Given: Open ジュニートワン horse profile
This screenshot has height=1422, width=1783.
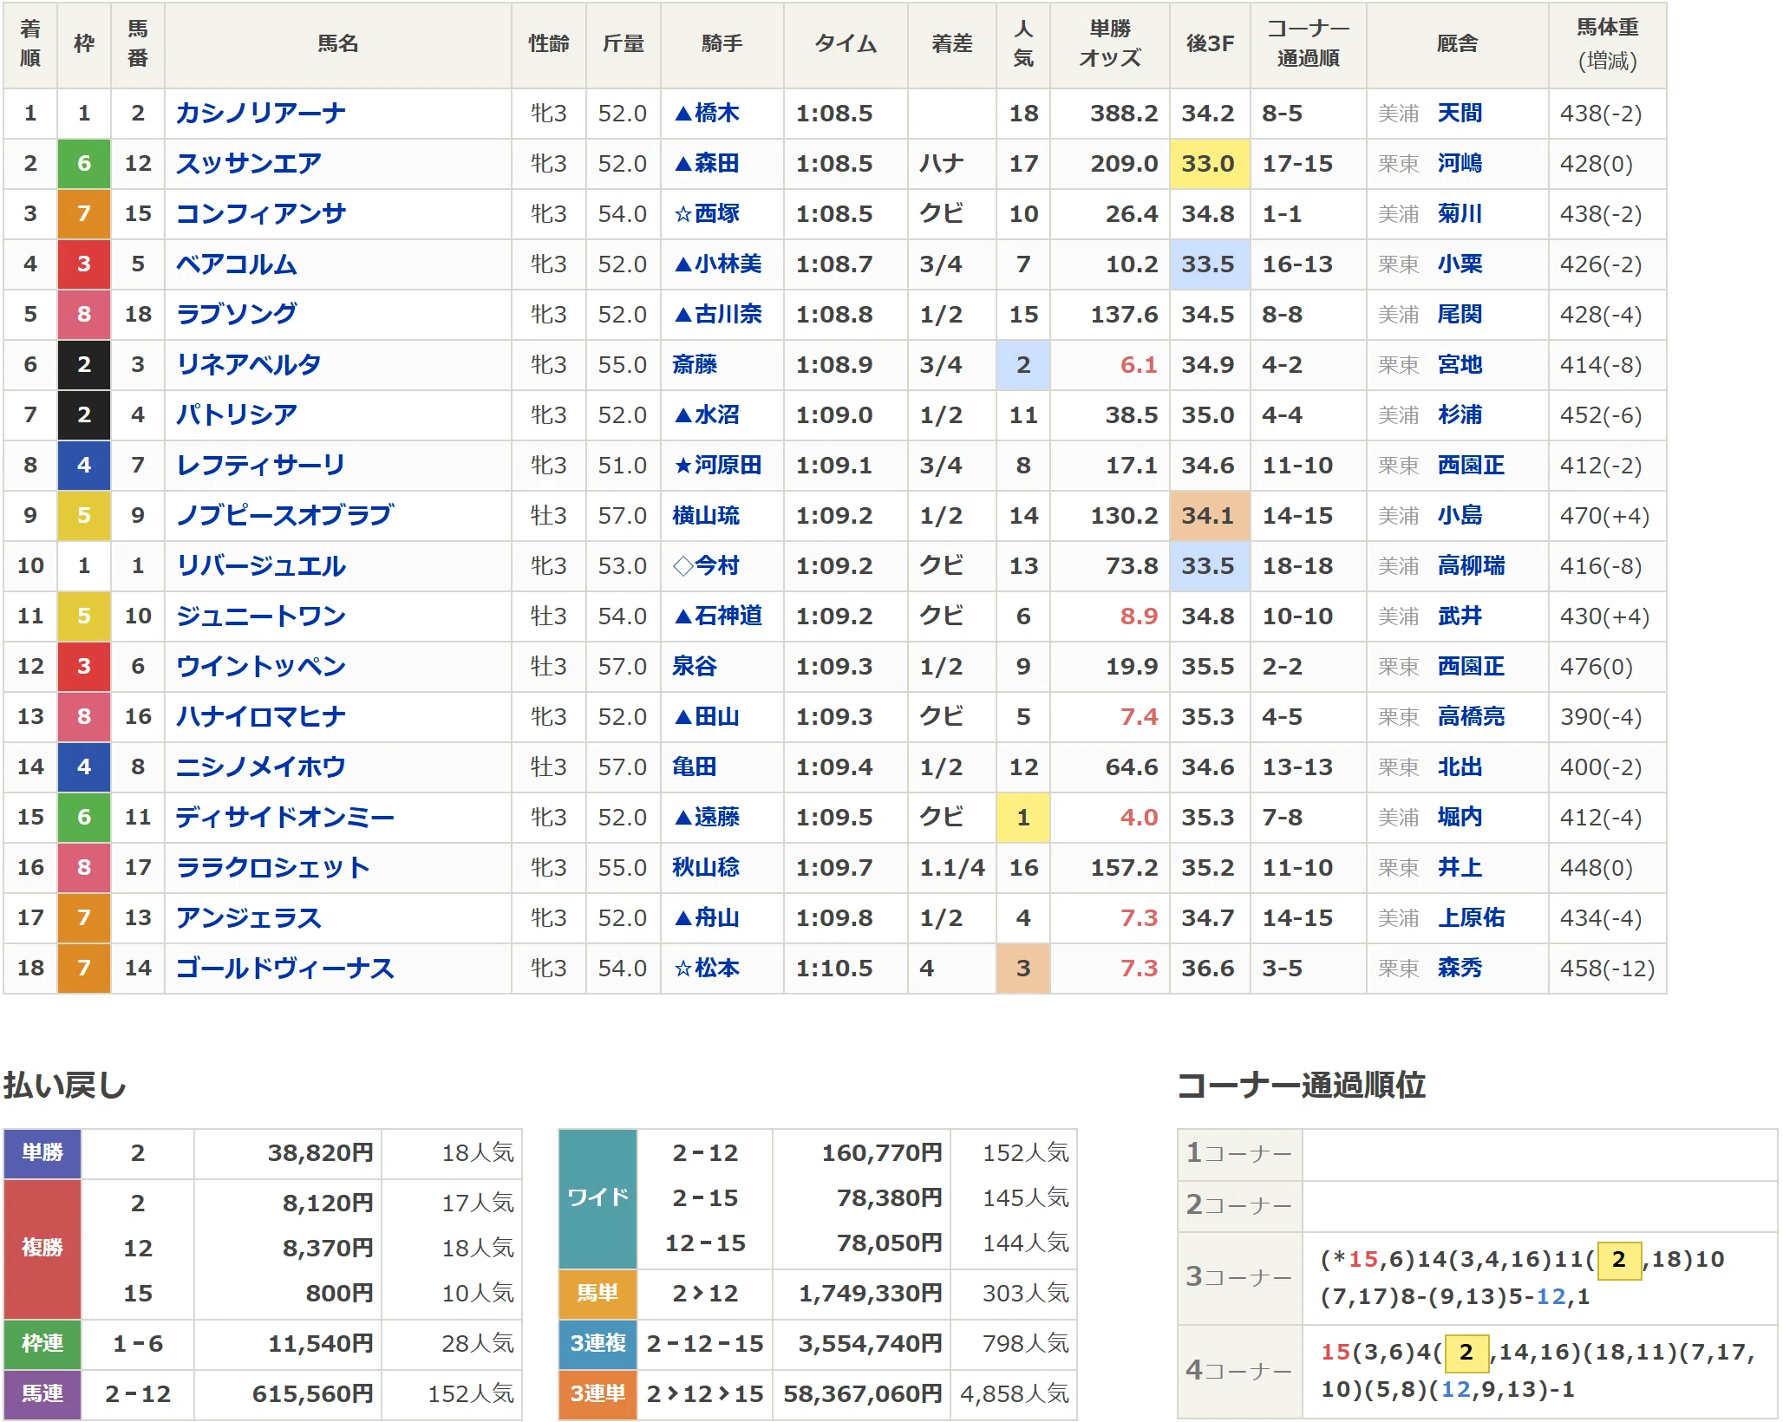Looking at the screenshot, I should click(260, 616).
